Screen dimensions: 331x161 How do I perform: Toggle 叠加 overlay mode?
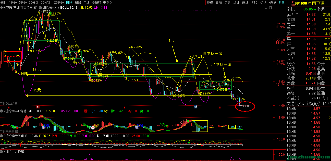(x=218, y=3)
